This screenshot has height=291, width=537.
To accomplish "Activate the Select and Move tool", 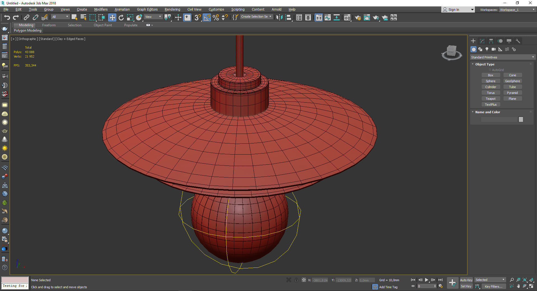I will [112, 17].
